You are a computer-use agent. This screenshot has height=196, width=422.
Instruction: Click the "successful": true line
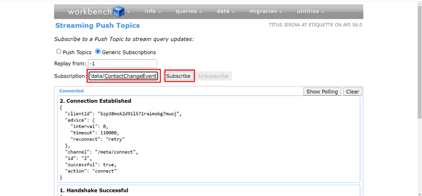pos(91,165)
